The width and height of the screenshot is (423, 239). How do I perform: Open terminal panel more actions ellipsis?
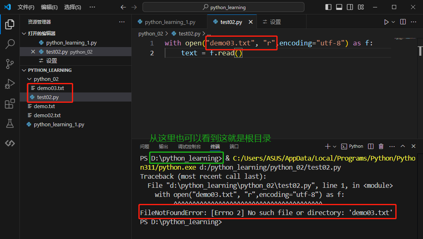[392, 146]
